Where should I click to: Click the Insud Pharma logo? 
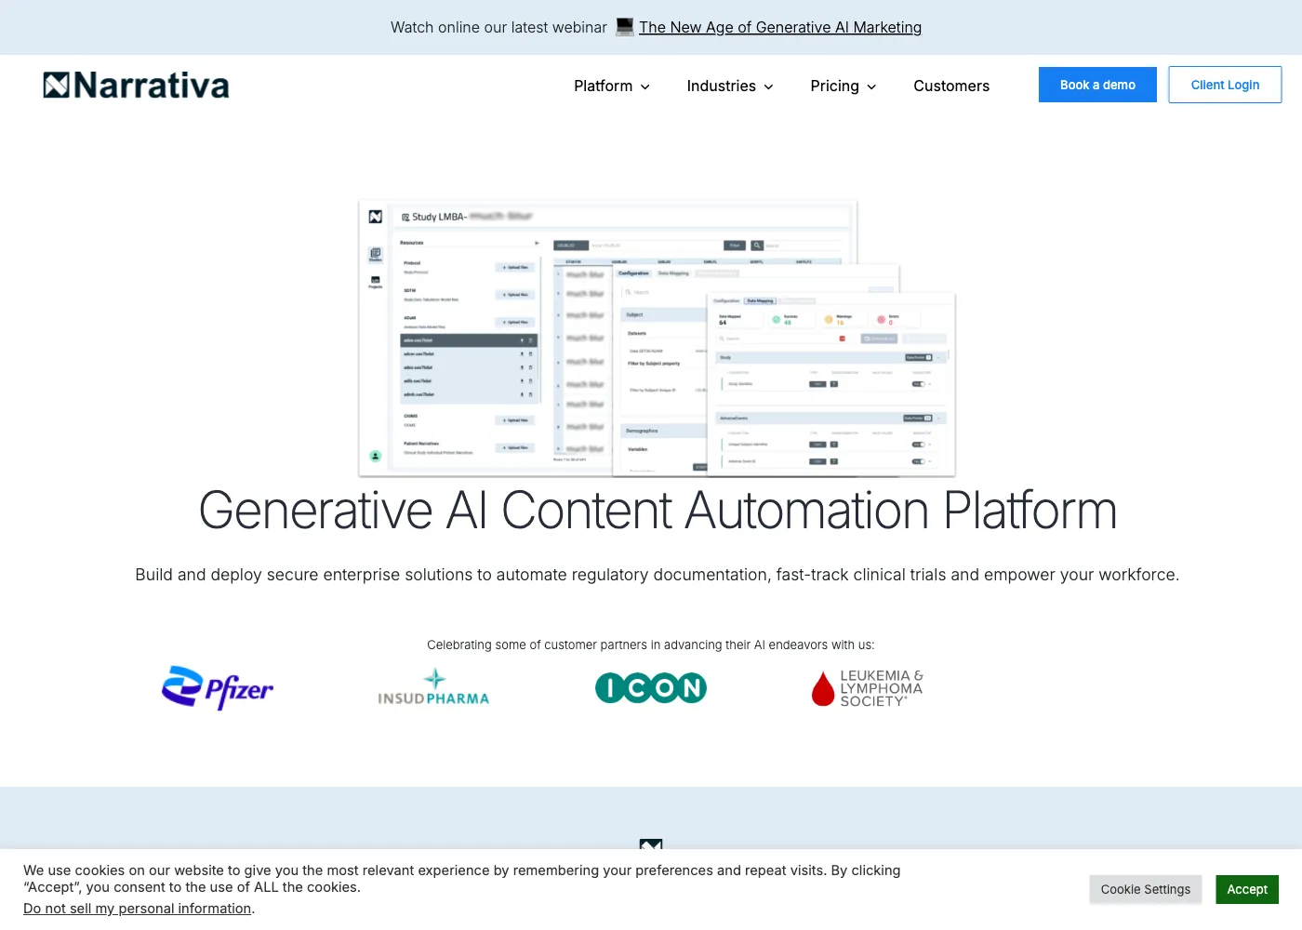click(x=433, y=687)
